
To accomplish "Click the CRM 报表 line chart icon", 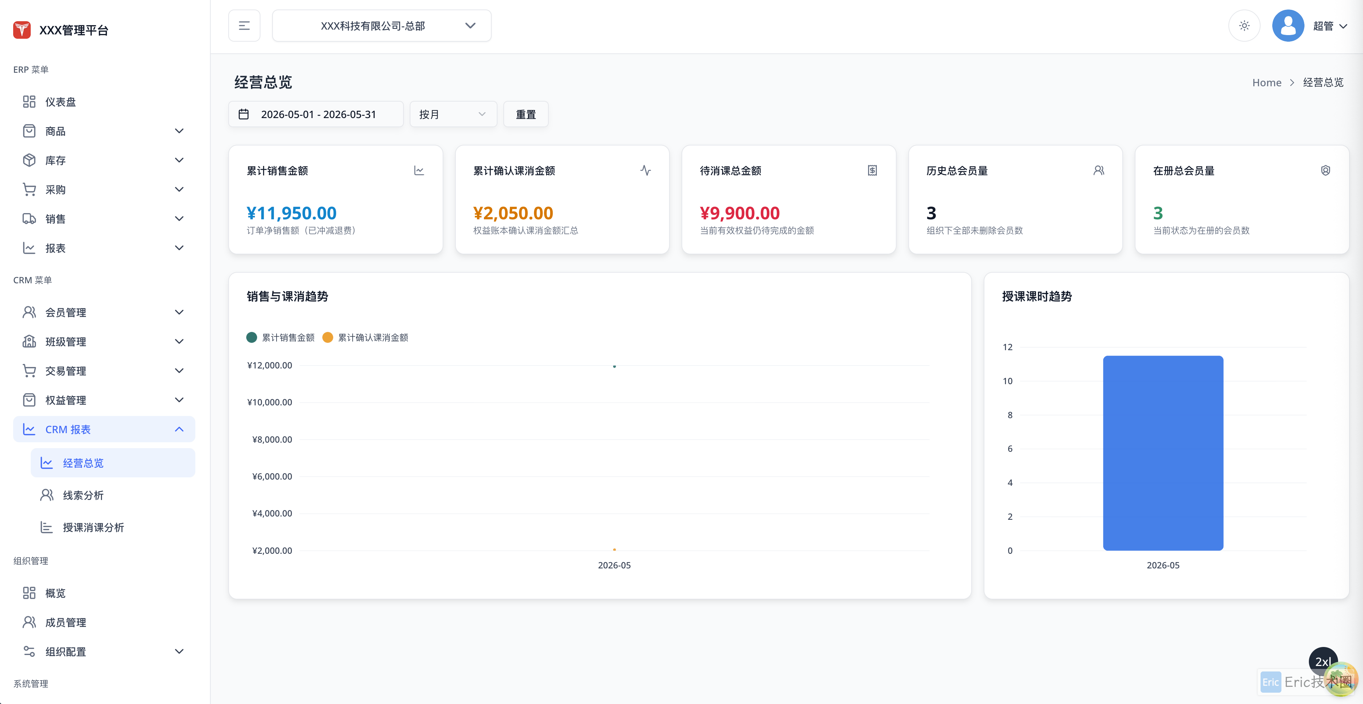I will tap(29, 429).
